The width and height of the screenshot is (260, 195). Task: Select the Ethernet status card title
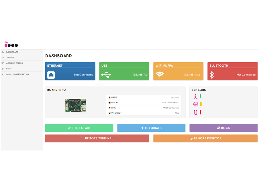(x=55, y=66)
